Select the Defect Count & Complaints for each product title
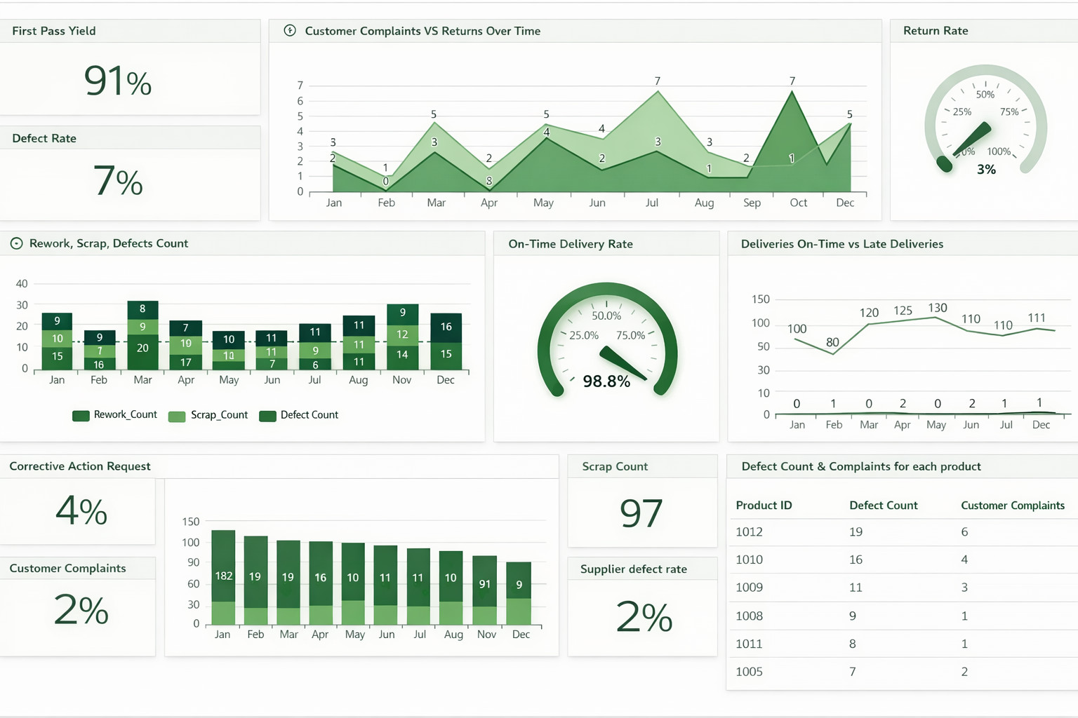Viewport: 1078px width, 718px height. pyautogui.click(x=861, y=466)
